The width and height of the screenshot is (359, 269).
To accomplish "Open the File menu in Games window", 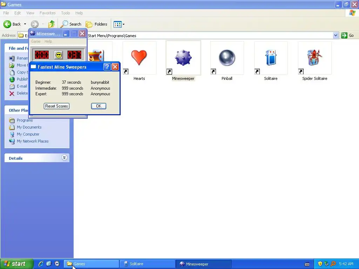I will point(6,13).
